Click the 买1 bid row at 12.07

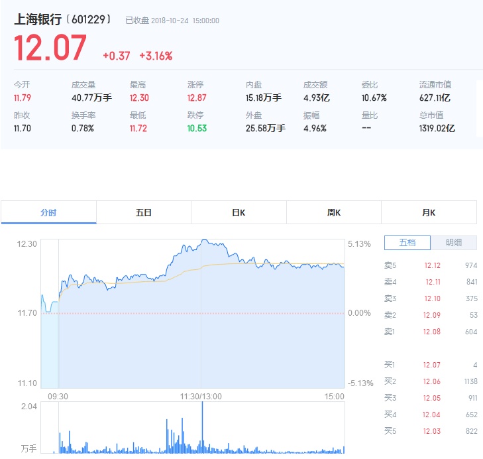coord(431,365)
